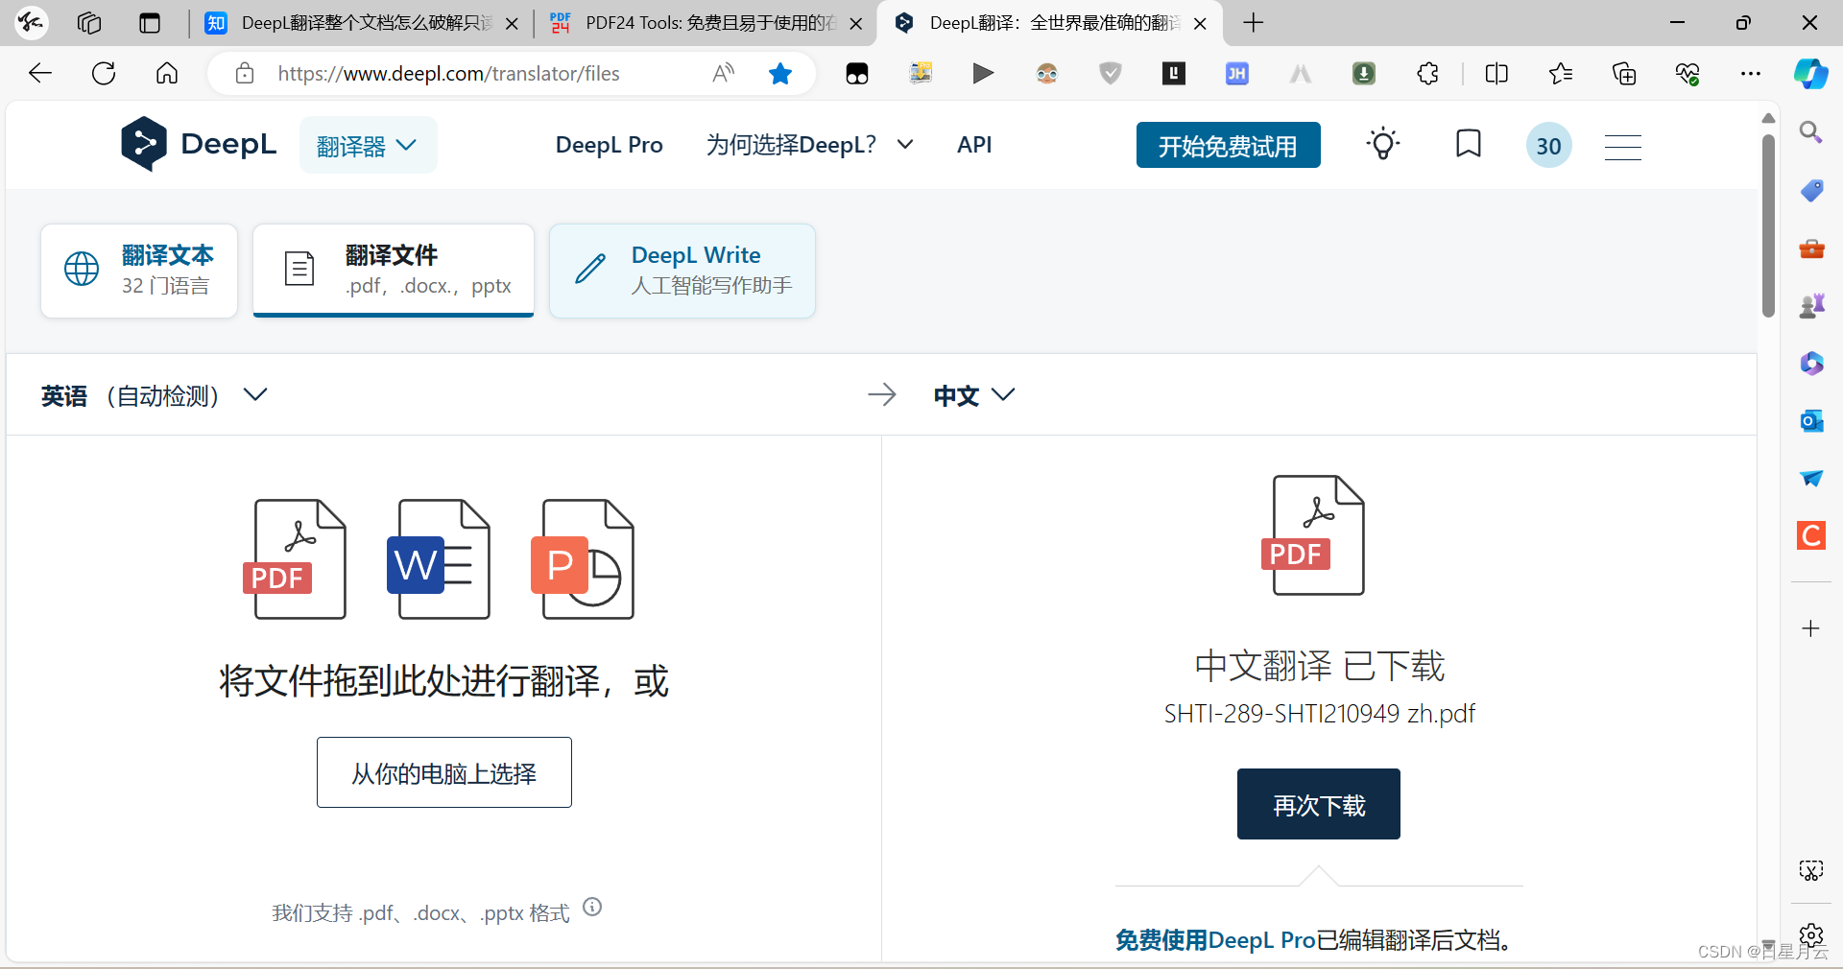Toggle split screen view
This screenshot has width=1843, height=969.
click(x=1496, y=73)
